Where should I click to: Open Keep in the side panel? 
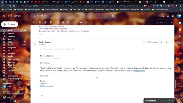coord(180,29)
